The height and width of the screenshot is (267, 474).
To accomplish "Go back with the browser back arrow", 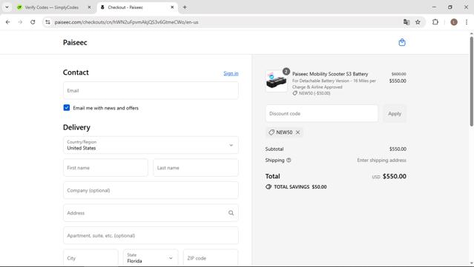I will click(x=8, y=22).
